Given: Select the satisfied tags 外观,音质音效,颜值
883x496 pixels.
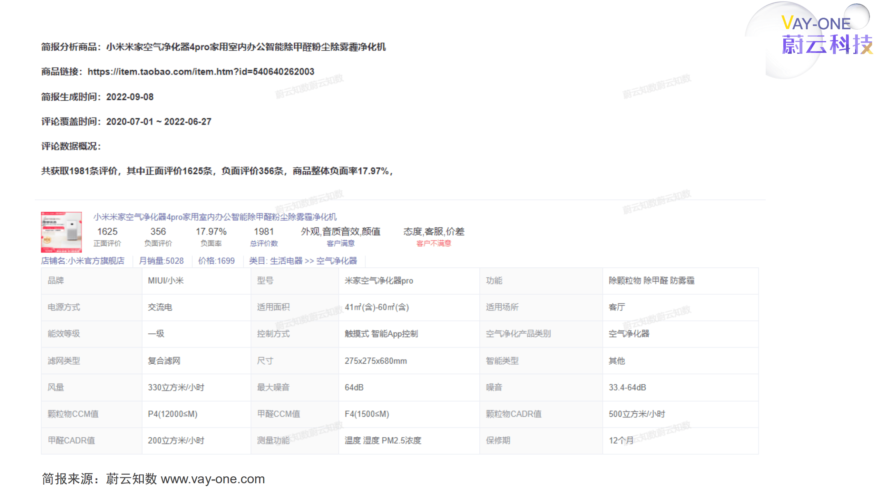Looking at the screenshot, I should point(341,232).
